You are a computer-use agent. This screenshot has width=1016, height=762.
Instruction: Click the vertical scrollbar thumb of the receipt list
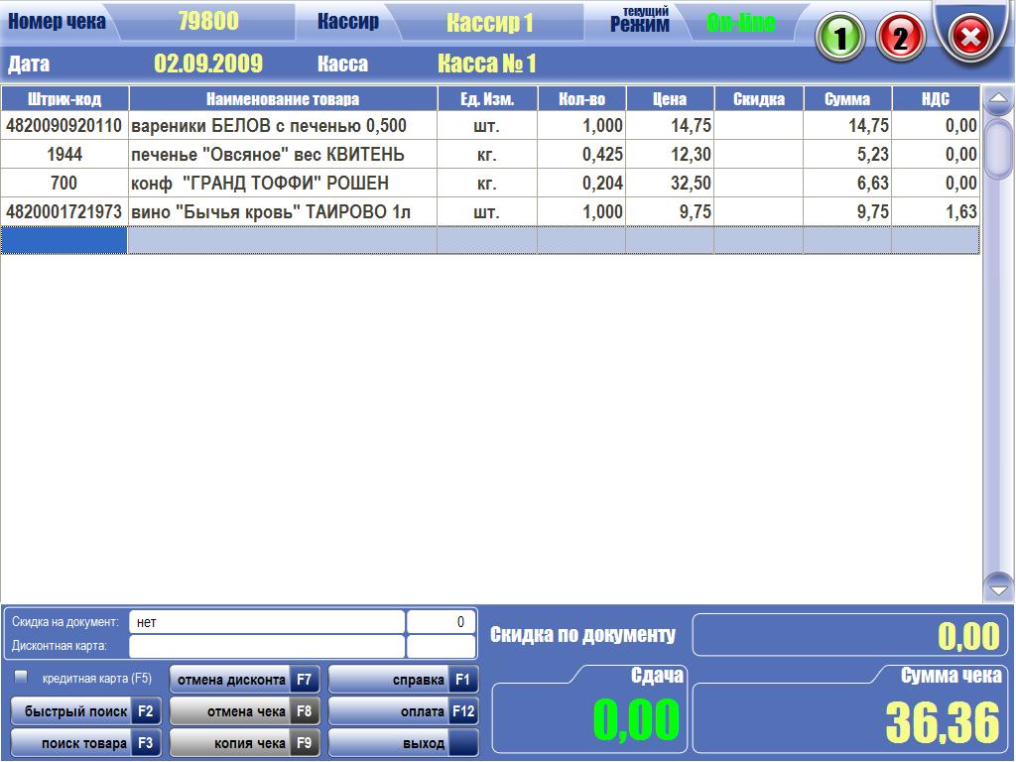tap(998, 149)
